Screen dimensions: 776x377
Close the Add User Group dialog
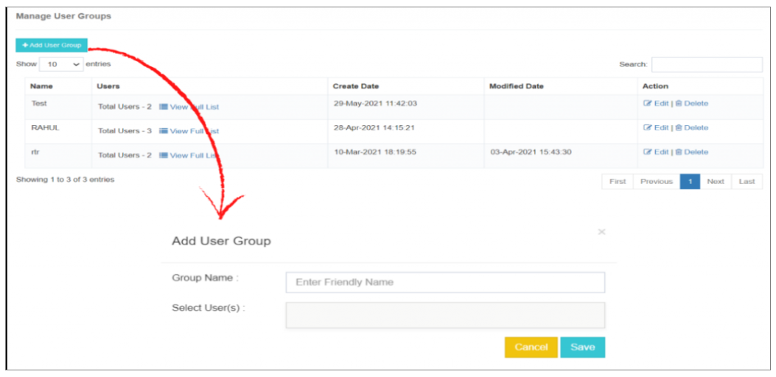601,231
